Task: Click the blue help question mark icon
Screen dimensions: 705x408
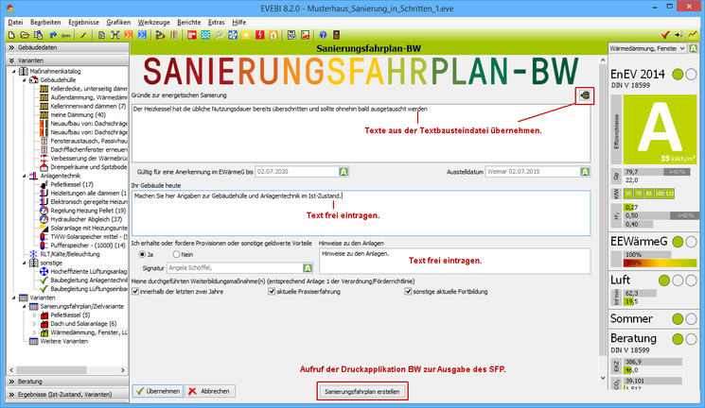Action: pos(323,35)
